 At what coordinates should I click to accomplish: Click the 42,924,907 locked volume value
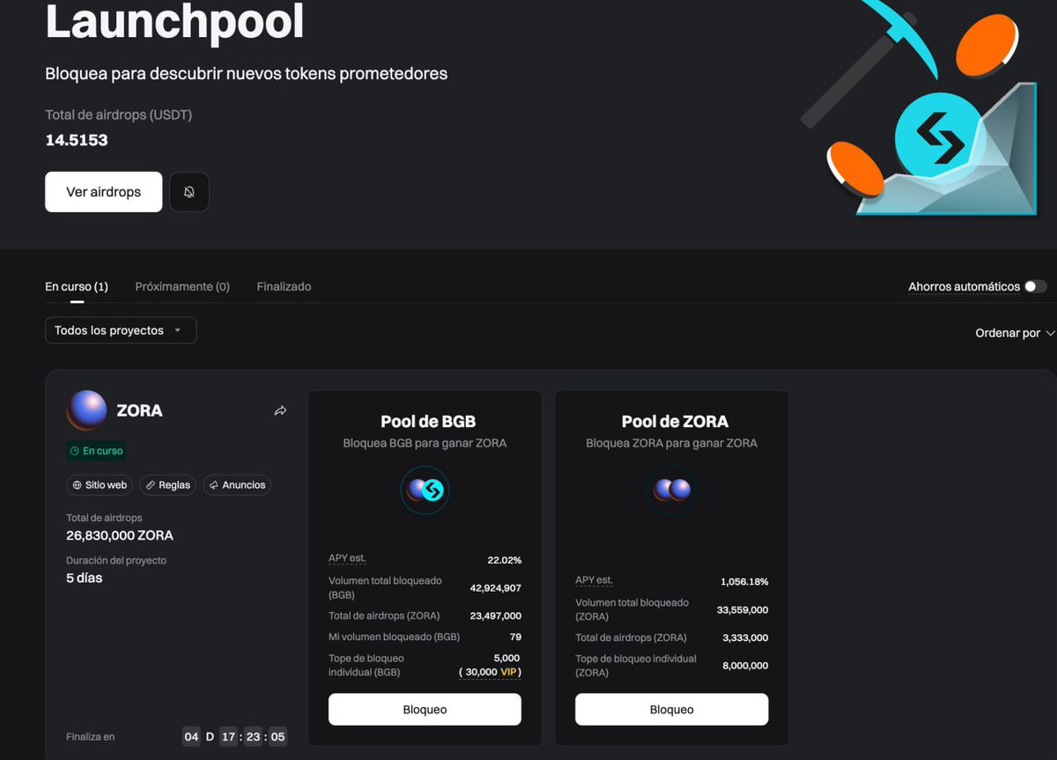tap(495, 588)
